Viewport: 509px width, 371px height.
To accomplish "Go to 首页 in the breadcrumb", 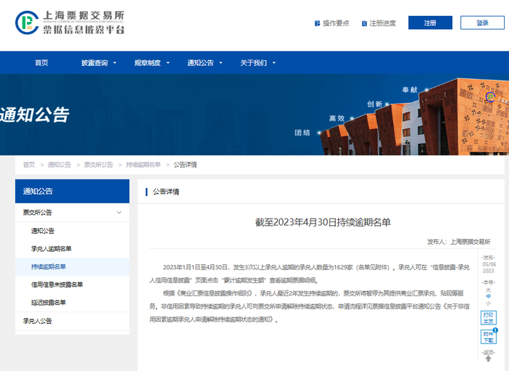I will pyautogui.click(x=29, y=165).
